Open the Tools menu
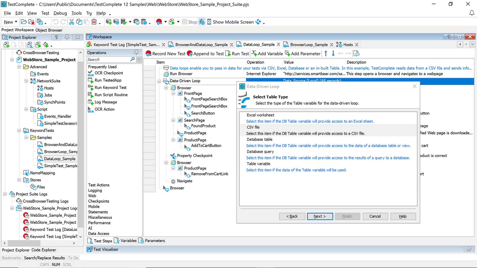Screen dimensions: 477x268 77,13
